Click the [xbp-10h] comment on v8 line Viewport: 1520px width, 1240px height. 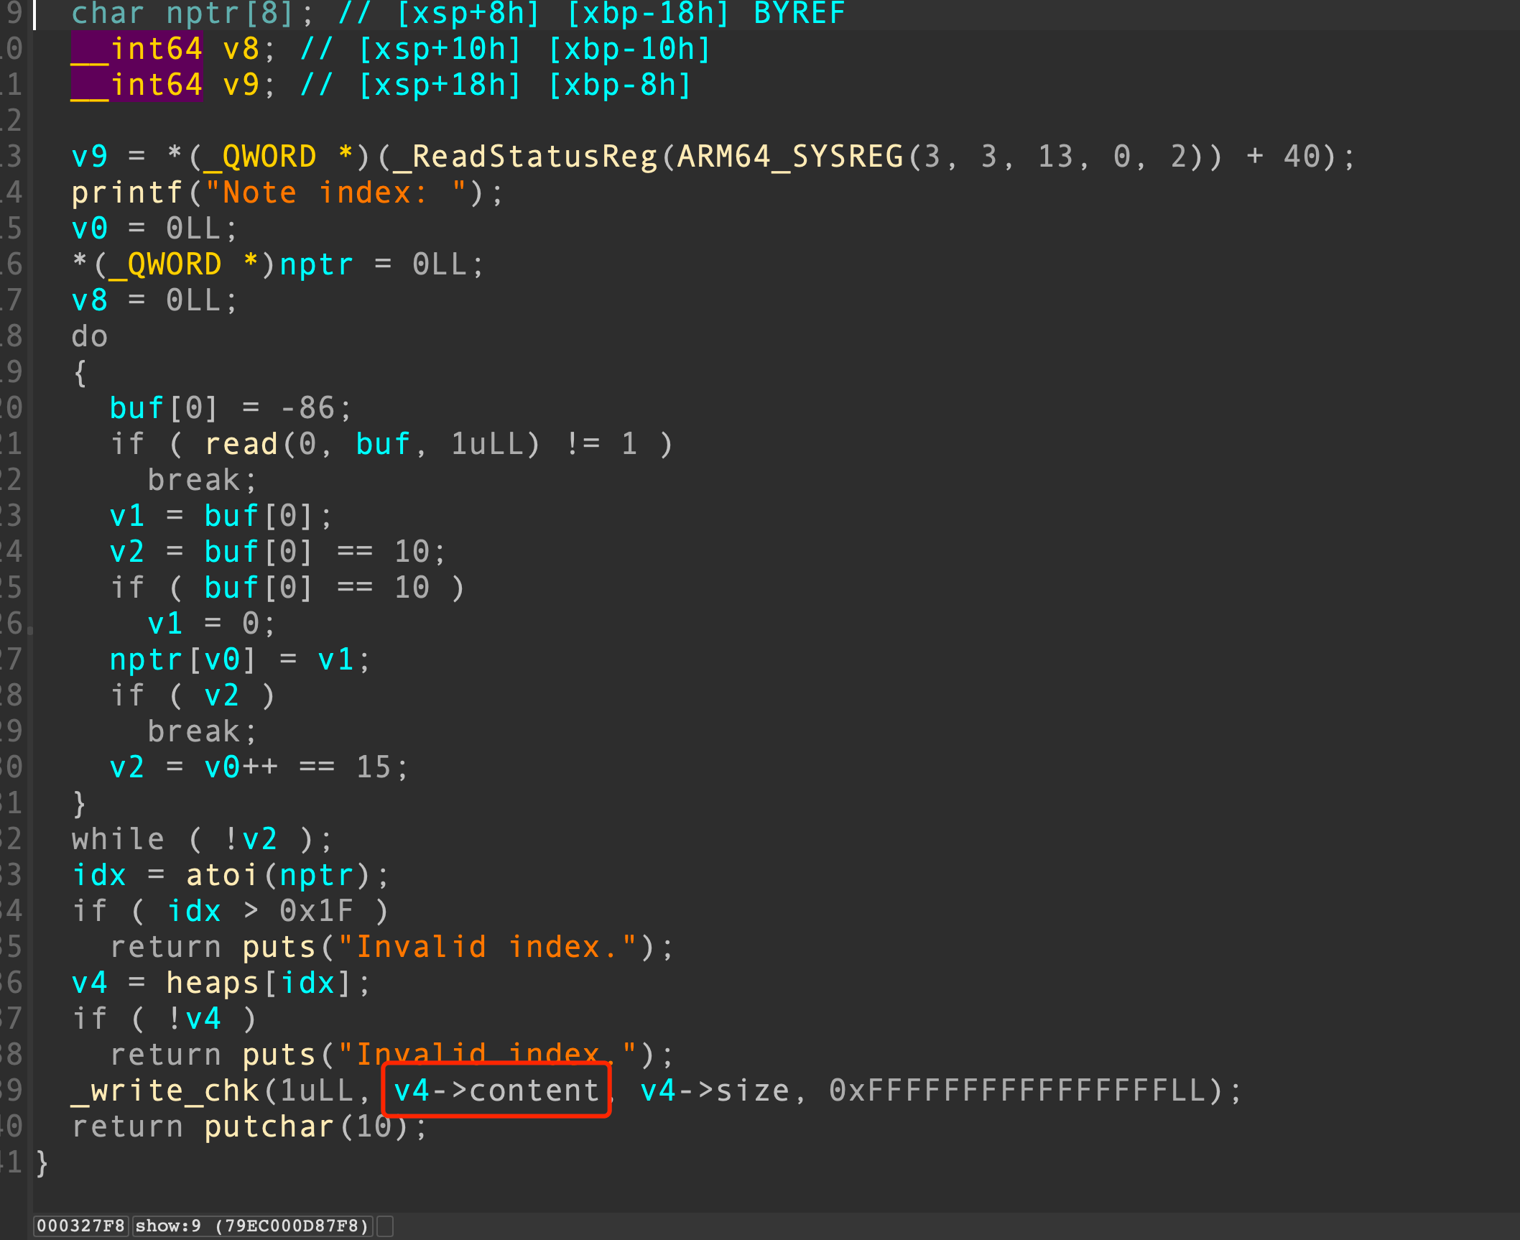coord(630,49)
